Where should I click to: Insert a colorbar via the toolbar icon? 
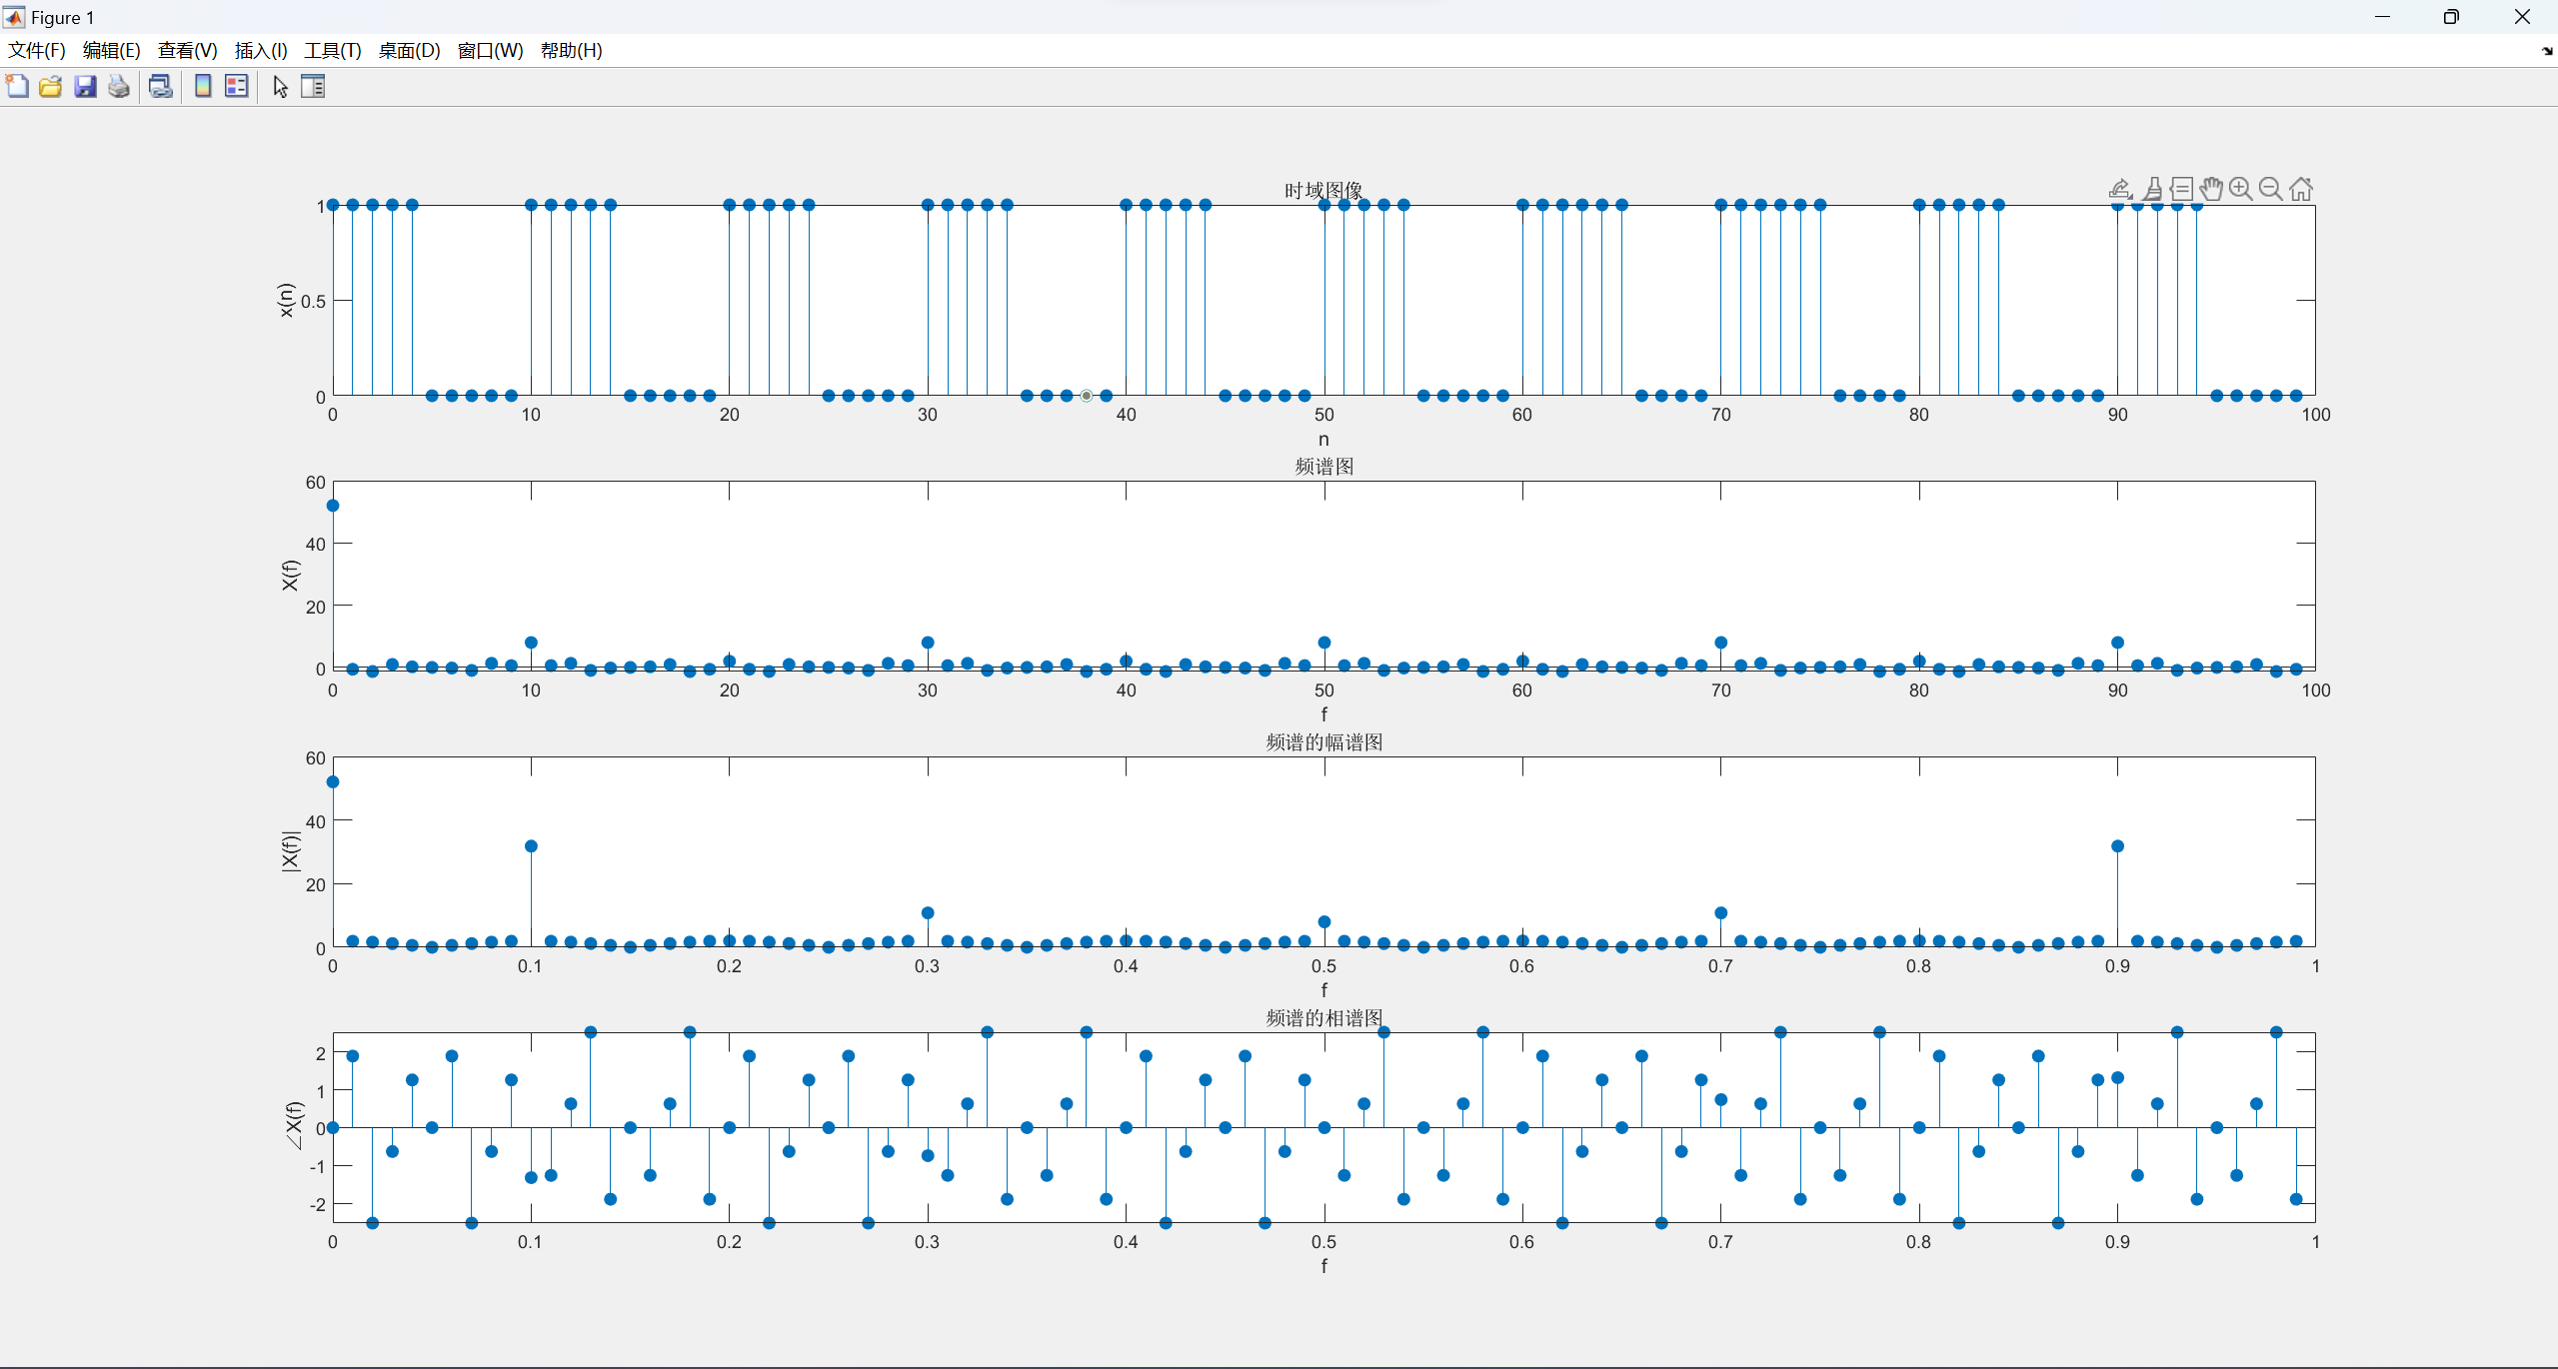click(203, 87)
